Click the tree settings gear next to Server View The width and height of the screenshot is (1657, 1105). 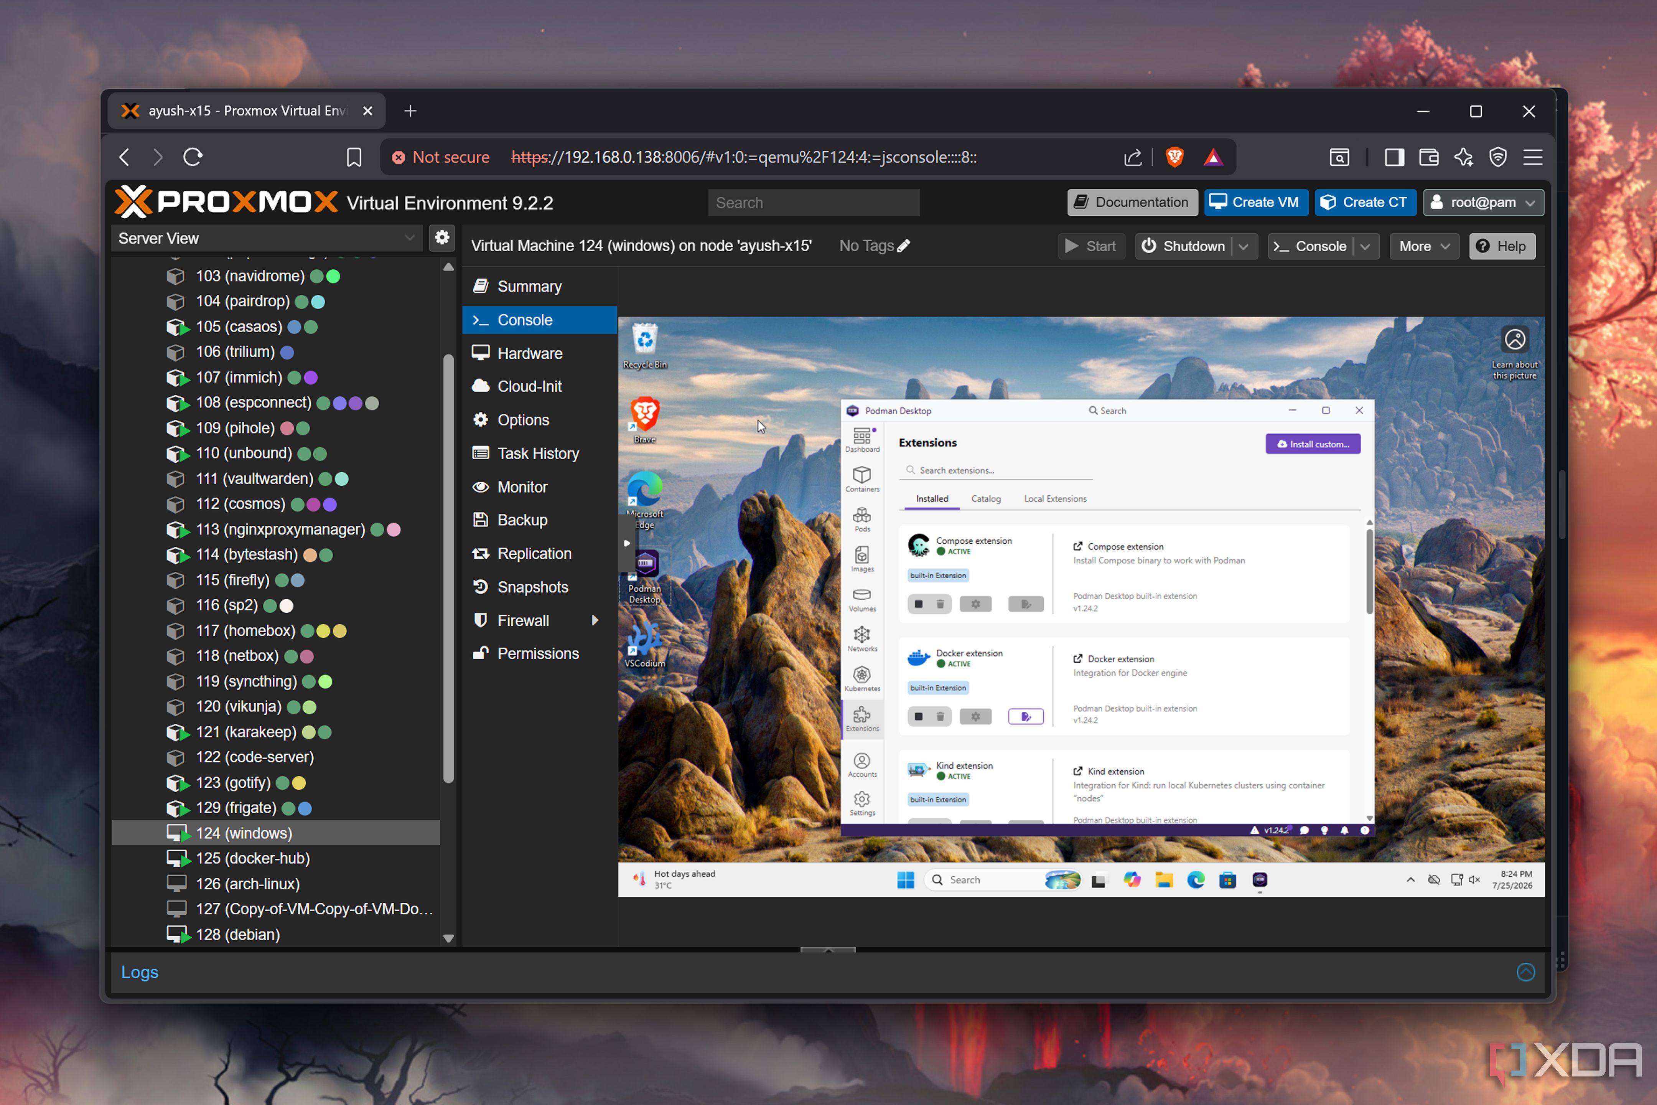click(442, 237)
